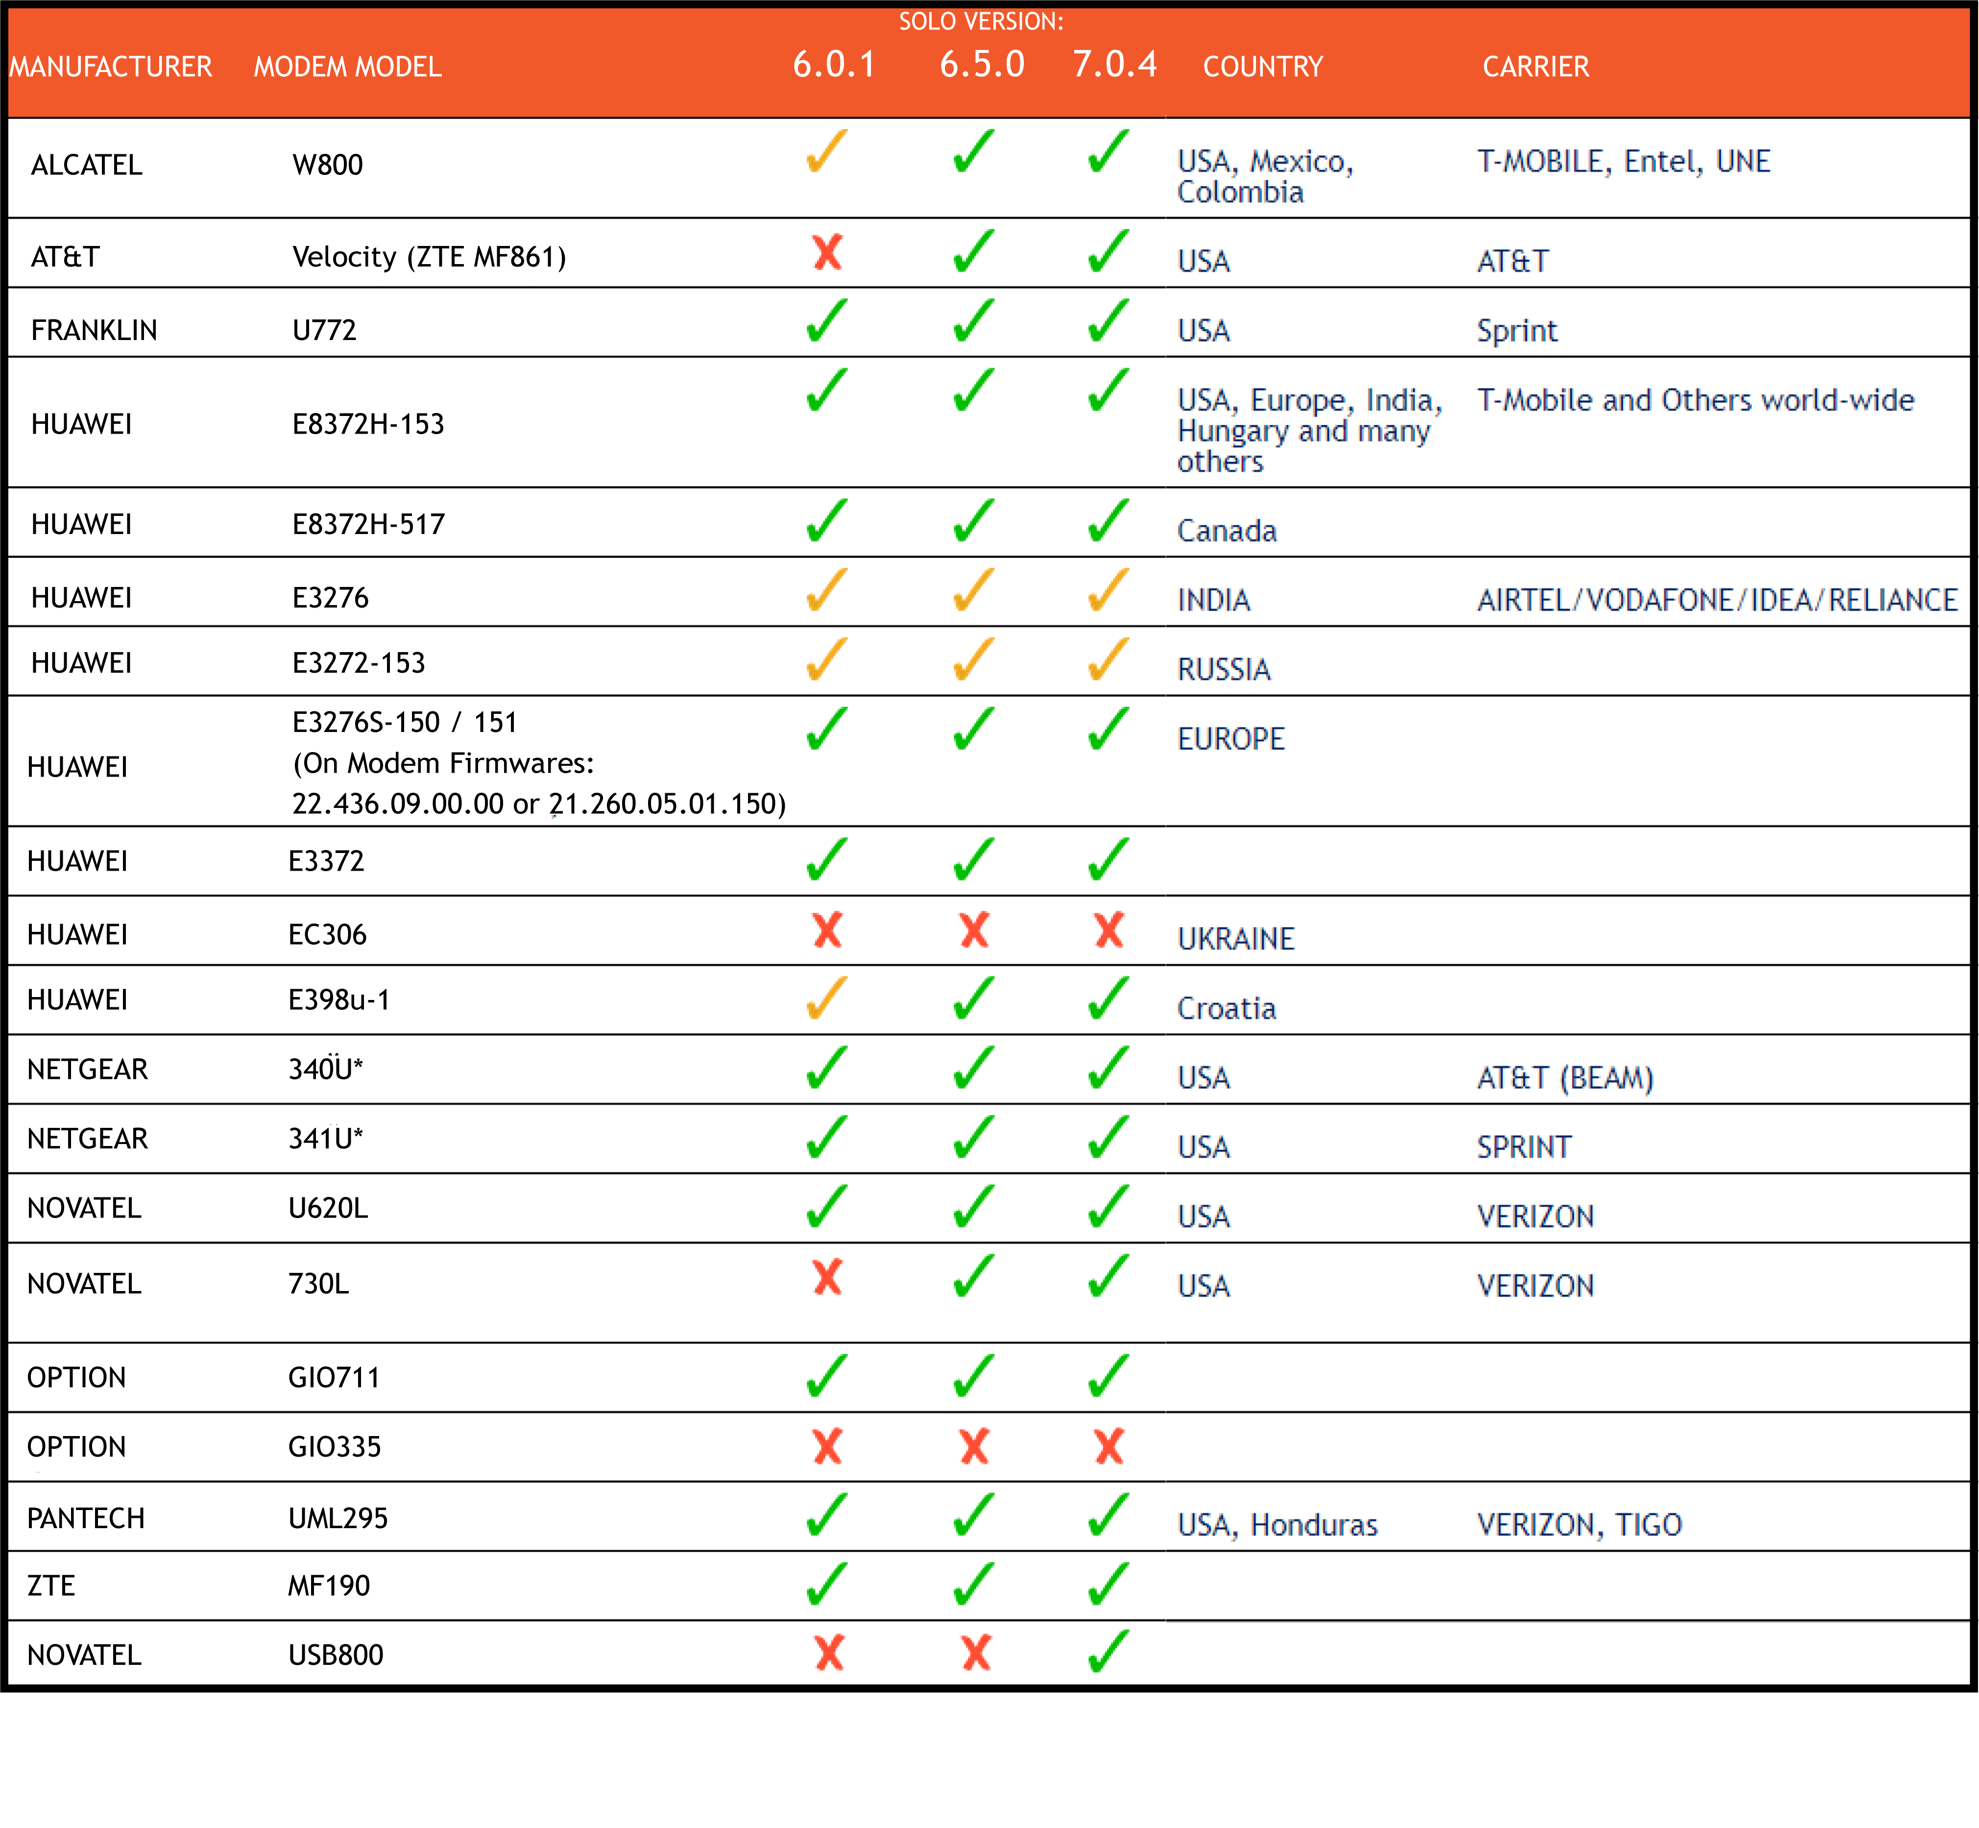Select the E8372H-517 model cell
Screen dimensions: 1979x1828
368,524
